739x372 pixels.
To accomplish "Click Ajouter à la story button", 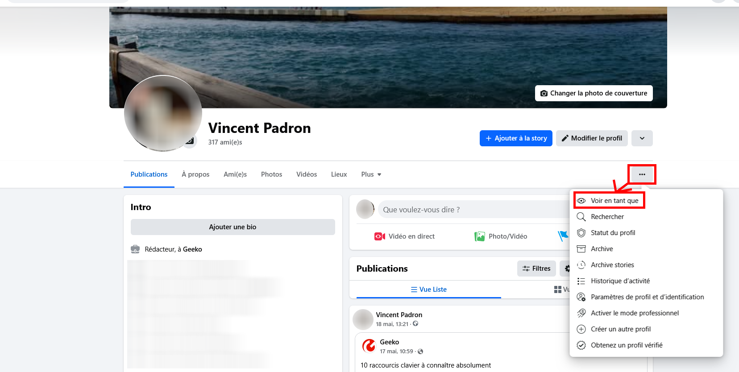I will (x=516, y=138).
